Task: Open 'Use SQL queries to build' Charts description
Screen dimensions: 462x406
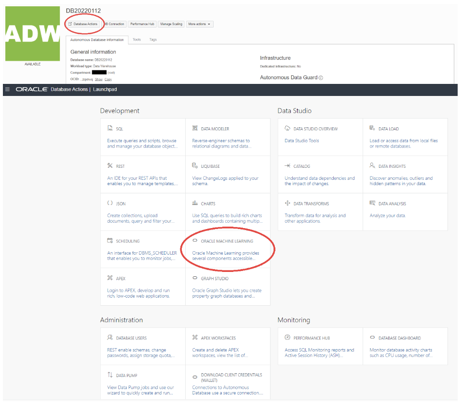Action: click(x=227, y=218)
